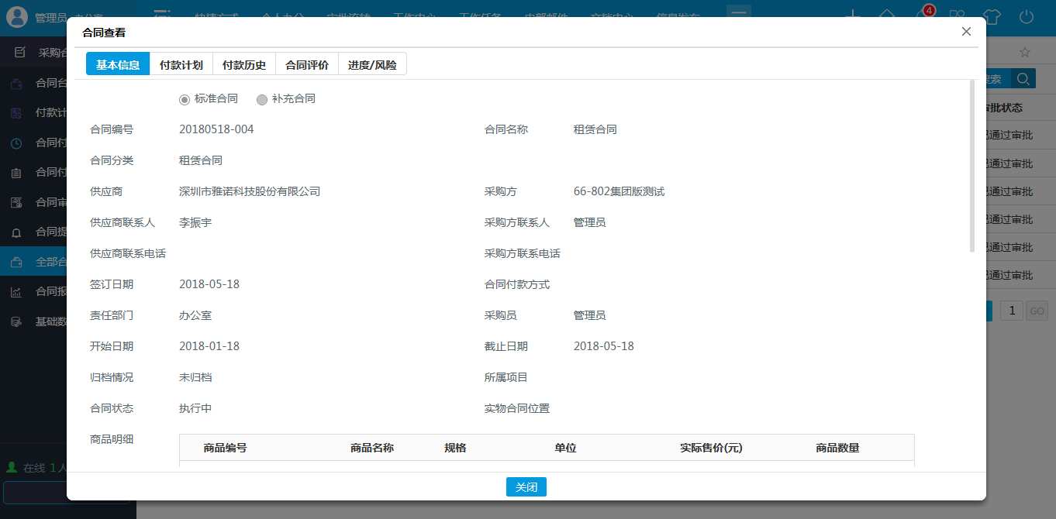Open the 合同评价 tab
The image size is (1056, 519).
click(x=306, y=64)
